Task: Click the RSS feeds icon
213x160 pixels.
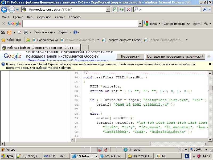Action: (x=10, y=32)
